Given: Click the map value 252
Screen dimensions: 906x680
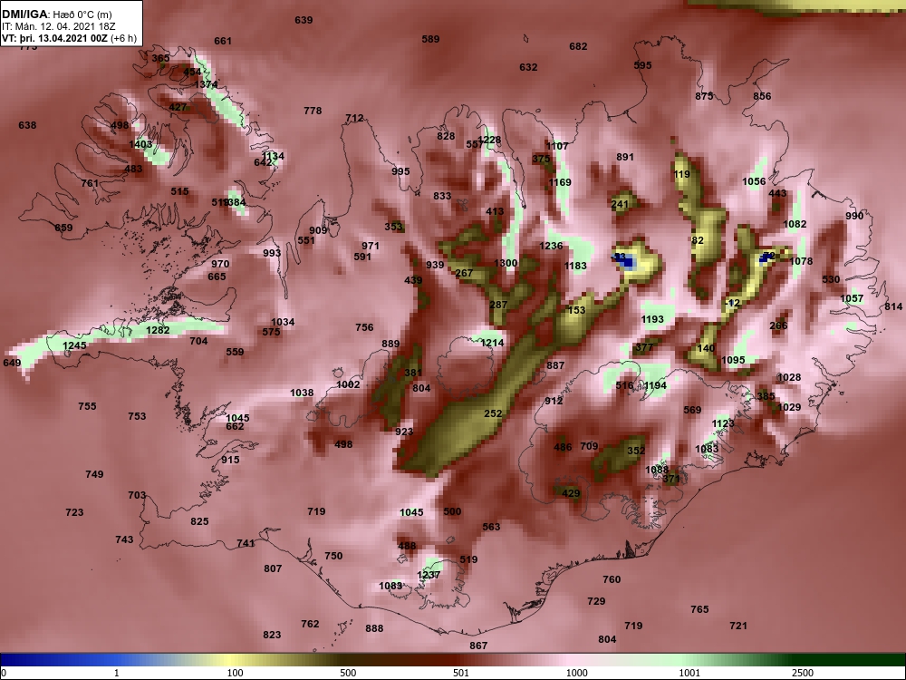Looking at the screenshot, I should [x=493, y=414].
